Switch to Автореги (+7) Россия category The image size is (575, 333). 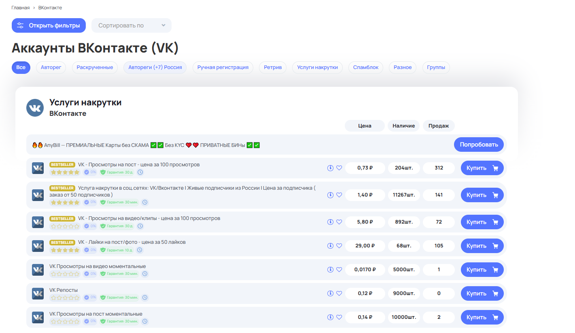[x=155, y=67]
